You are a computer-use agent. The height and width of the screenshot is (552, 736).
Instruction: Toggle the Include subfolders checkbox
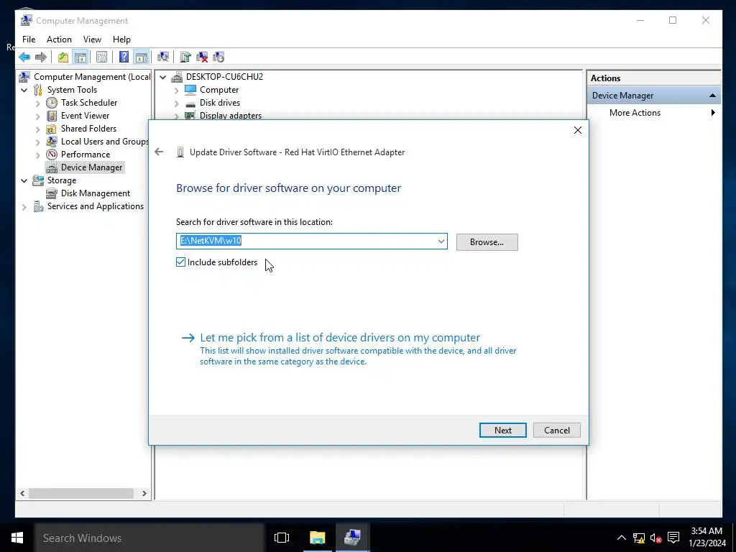(x=180, y=262)
